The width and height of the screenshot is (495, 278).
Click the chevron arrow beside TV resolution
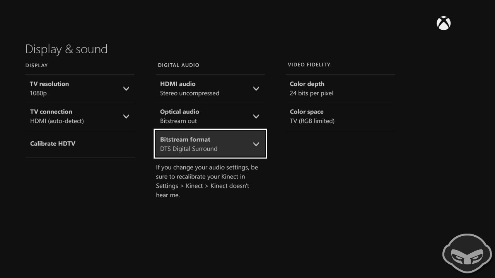tap(126, 88)
